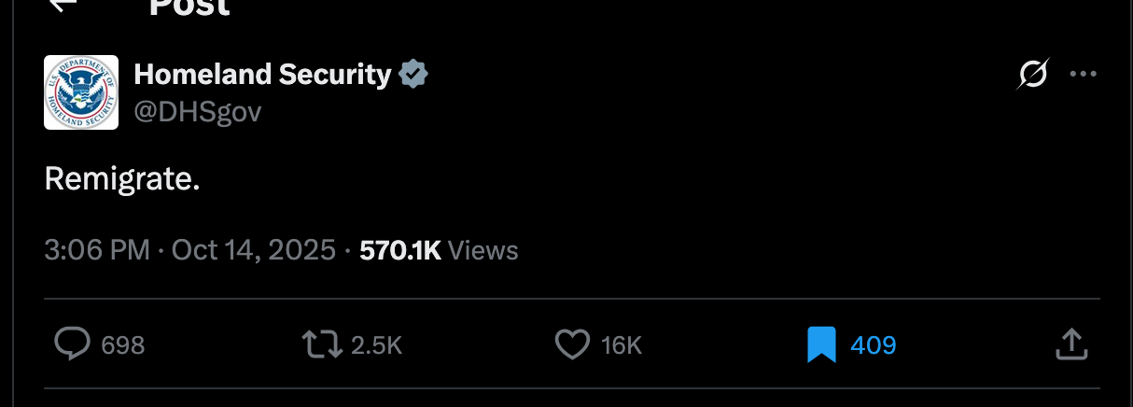1133x407 pixels.
Task: Click the 16K likes count
Action: (x=622, y=345)
